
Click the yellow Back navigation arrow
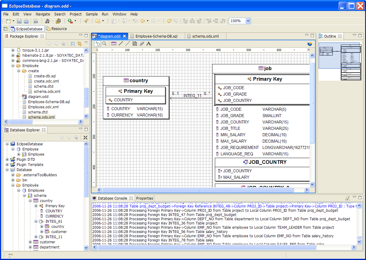[x=142, y=21]
